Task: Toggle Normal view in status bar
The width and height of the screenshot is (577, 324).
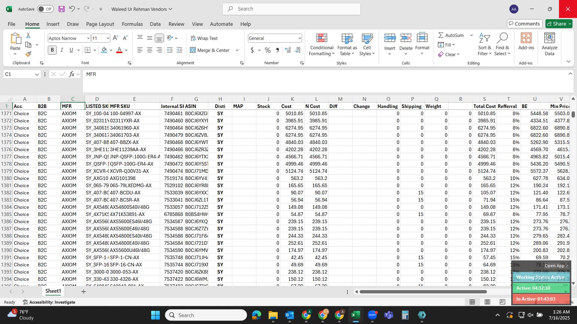Action: point(472,302)
